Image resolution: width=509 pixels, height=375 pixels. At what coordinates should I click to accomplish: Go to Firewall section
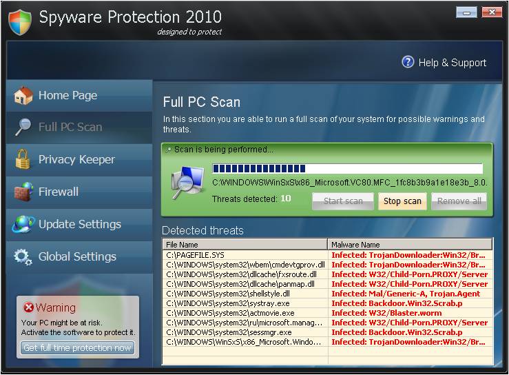point(79,192)
